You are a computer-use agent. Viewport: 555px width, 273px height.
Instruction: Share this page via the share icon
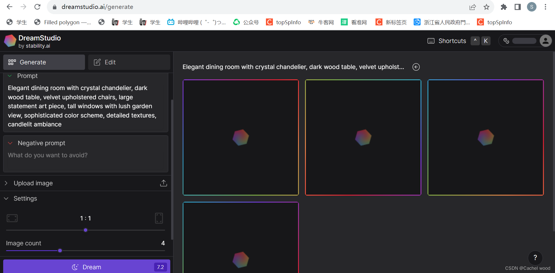pos(473,7)
